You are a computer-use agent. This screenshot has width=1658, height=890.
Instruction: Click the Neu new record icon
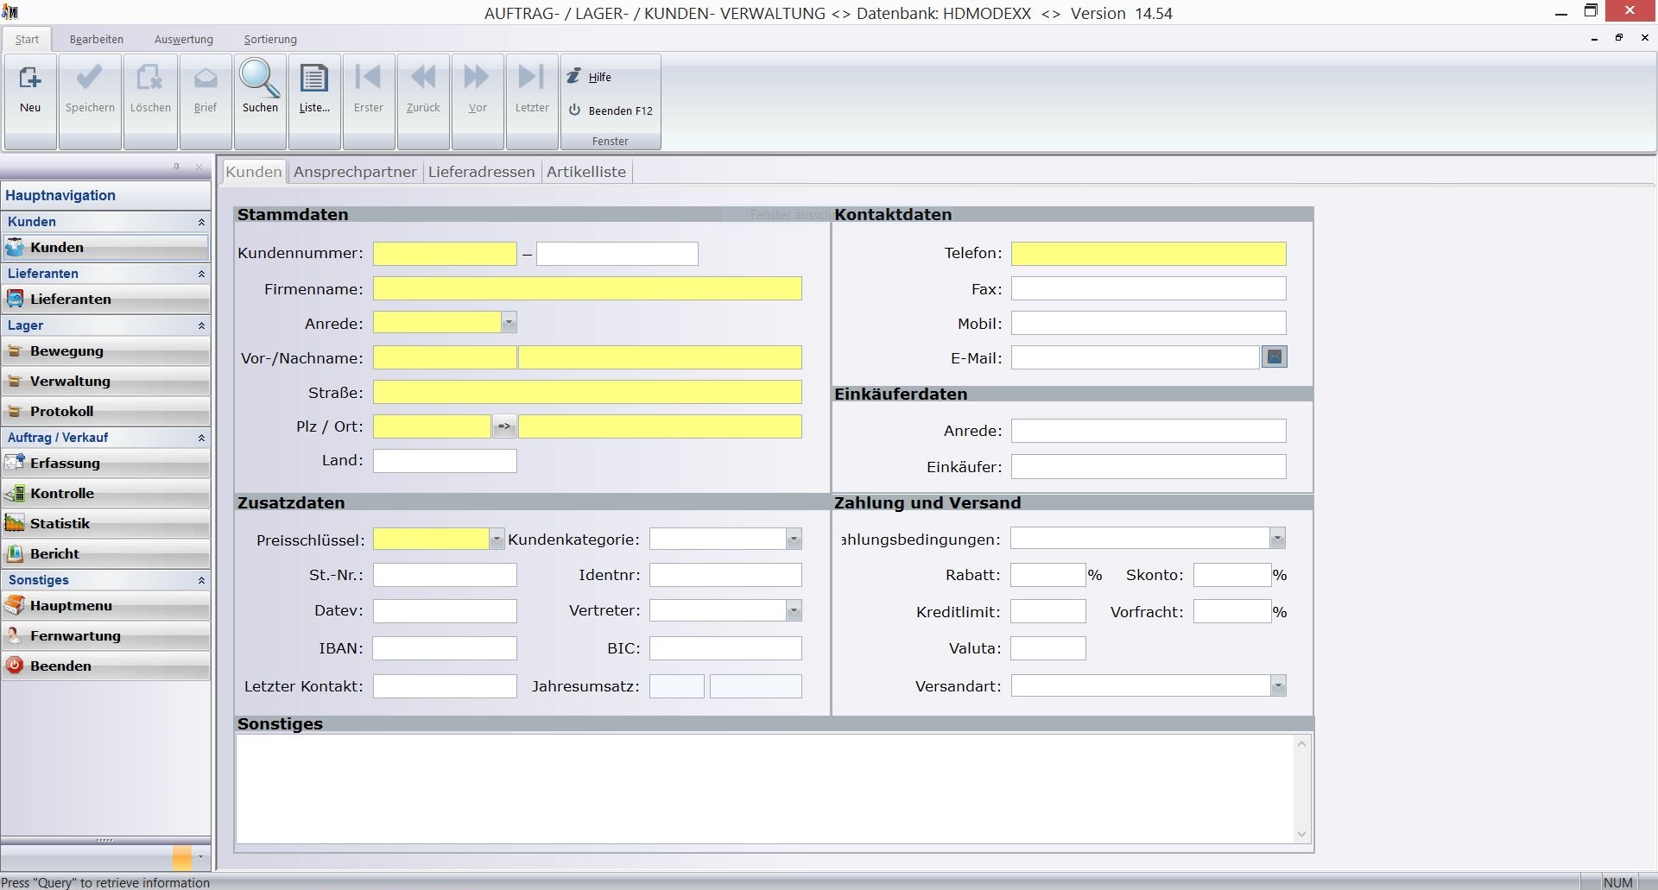pyautogui.click(x=30, y=79)
